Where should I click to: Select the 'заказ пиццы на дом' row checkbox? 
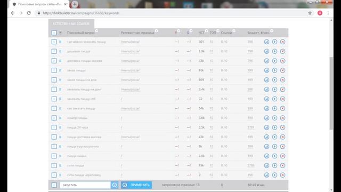54,80
